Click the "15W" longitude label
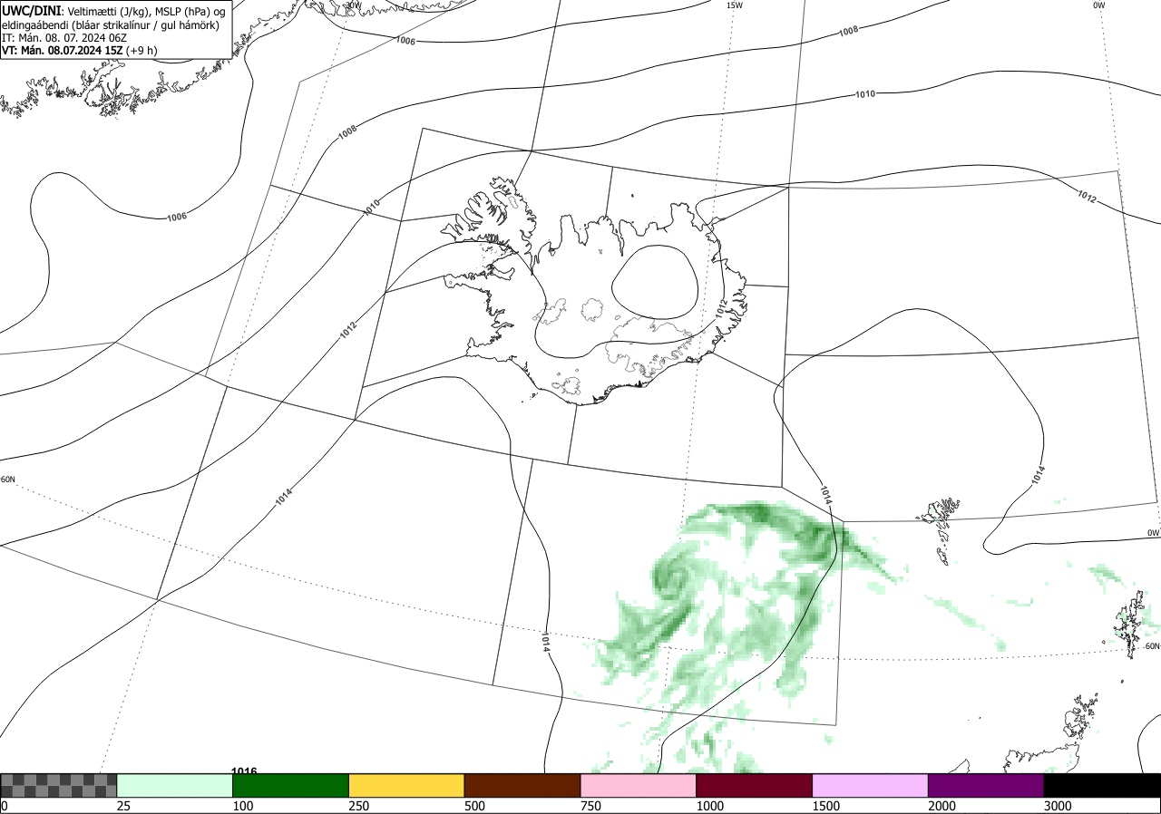 coord(735,5)
